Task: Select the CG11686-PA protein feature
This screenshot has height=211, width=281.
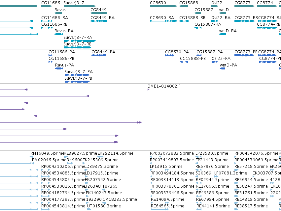Action: coord(51,55)
